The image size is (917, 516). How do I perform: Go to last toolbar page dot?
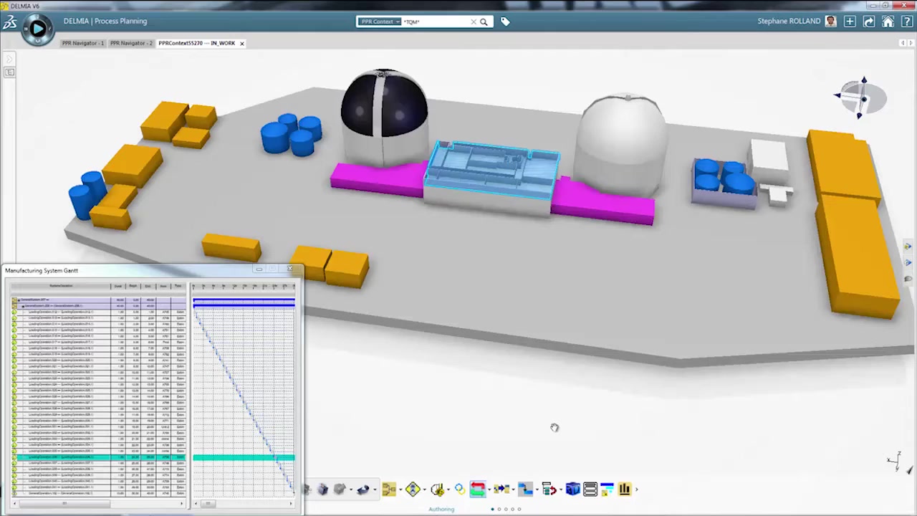[519, 509]
